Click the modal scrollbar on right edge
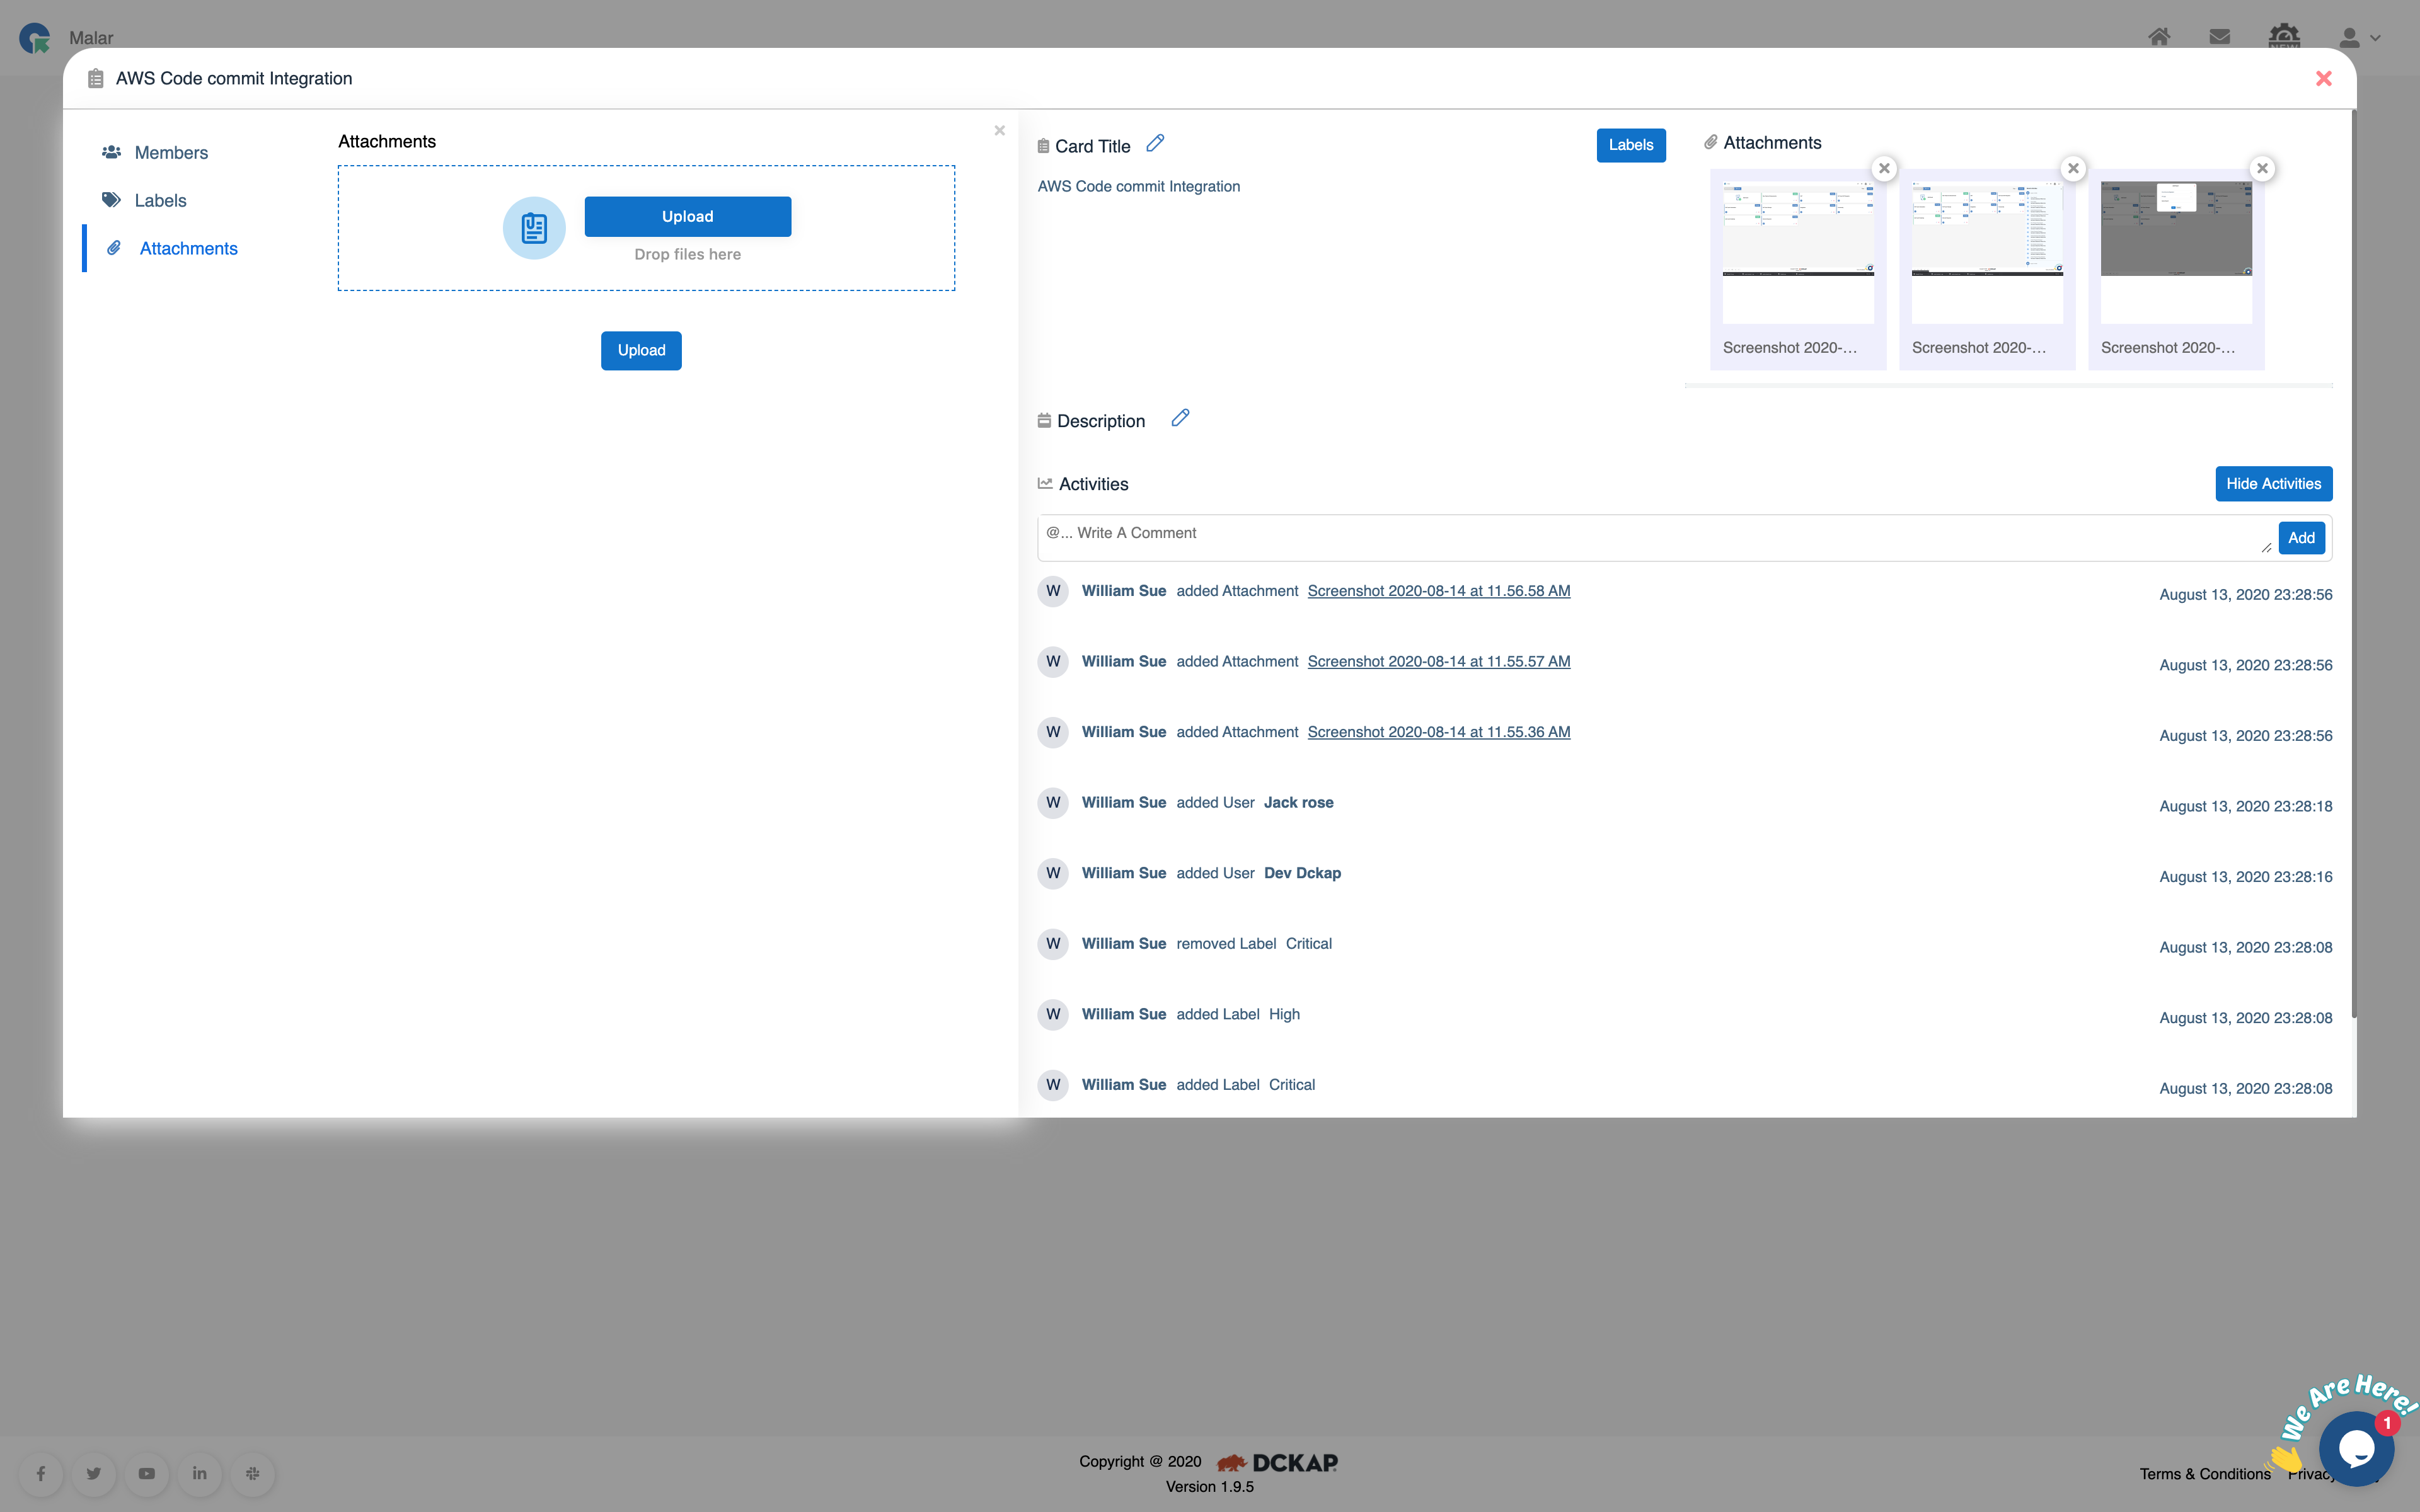Viewport: 2420px width, 1512px height. tap(2354, 565)
